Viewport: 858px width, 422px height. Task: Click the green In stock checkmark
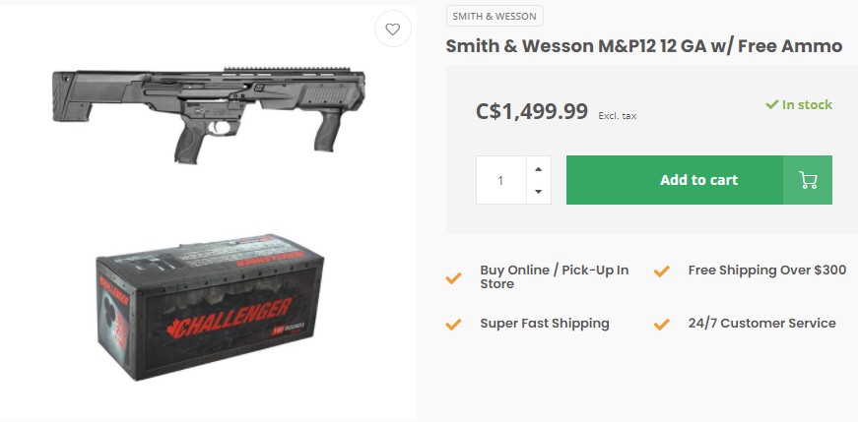(773, 104)
